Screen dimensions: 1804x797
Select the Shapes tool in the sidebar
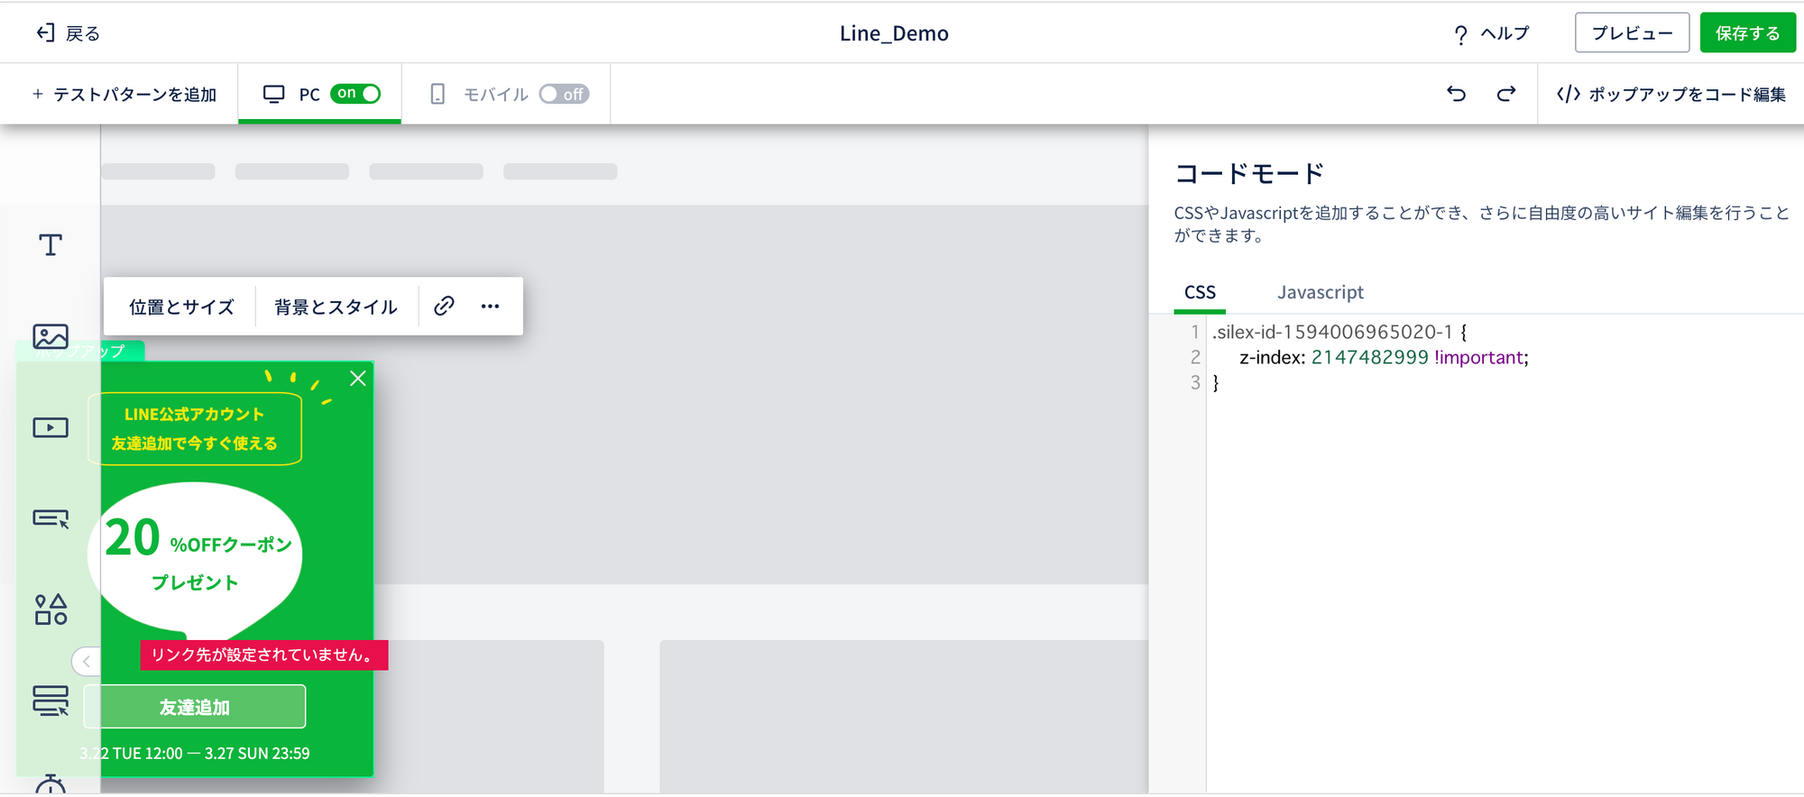(x=51, y=609)
